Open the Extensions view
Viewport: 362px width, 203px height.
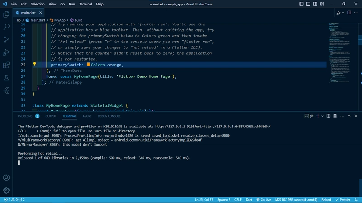click(x=6, y=65)
